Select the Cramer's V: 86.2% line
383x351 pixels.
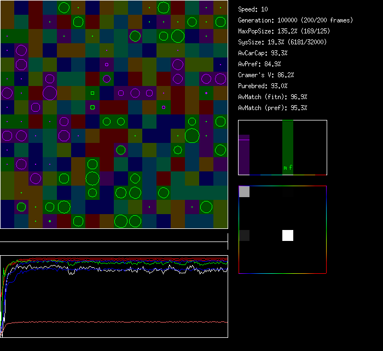coord(266,75)
